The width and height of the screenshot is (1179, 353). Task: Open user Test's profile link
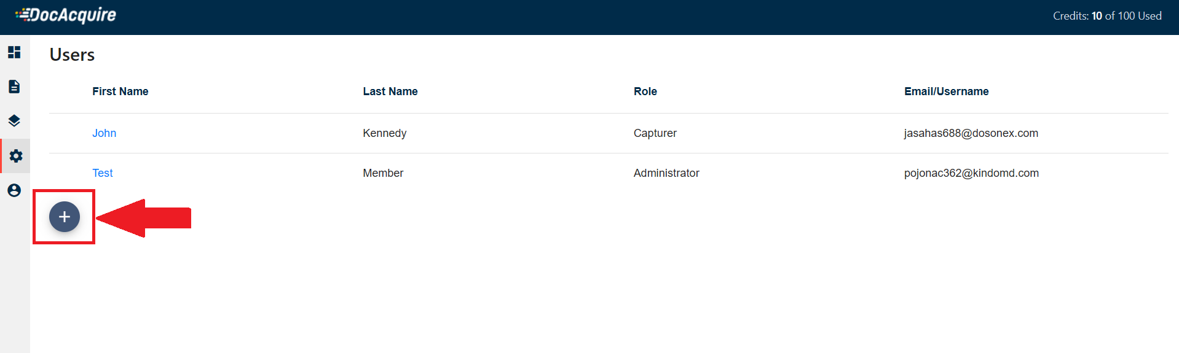tap(103, 173)
